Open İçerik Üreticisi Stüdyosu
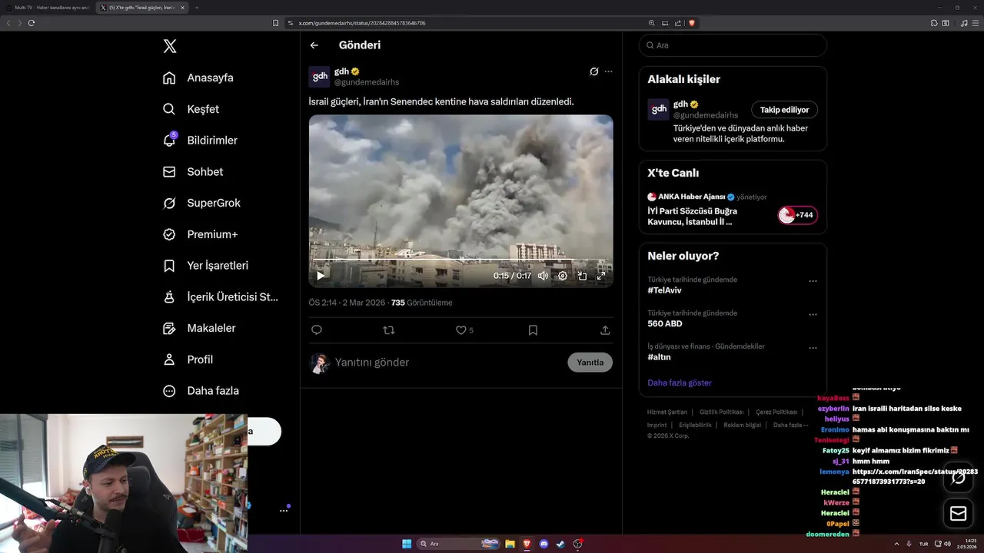This screenshot has height=553, width=984. pyautogui.click(x=221, y=296)
